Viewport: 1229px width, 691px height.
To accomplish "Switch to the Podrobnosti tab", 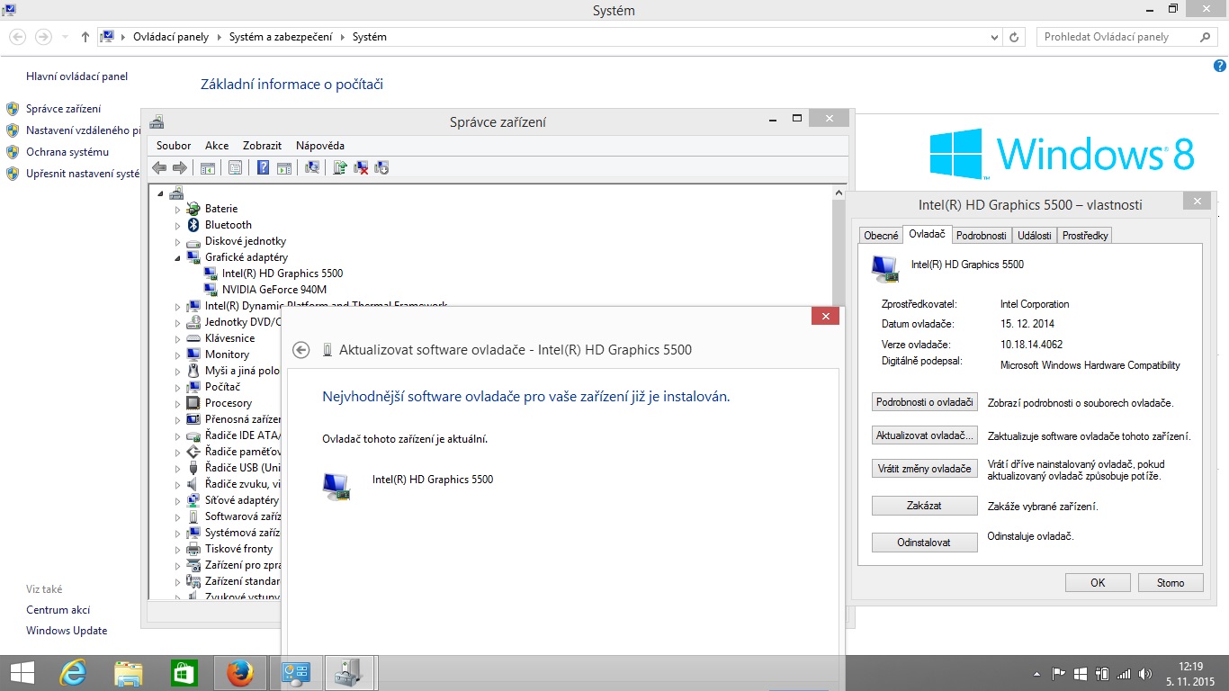I will [981, 235].
